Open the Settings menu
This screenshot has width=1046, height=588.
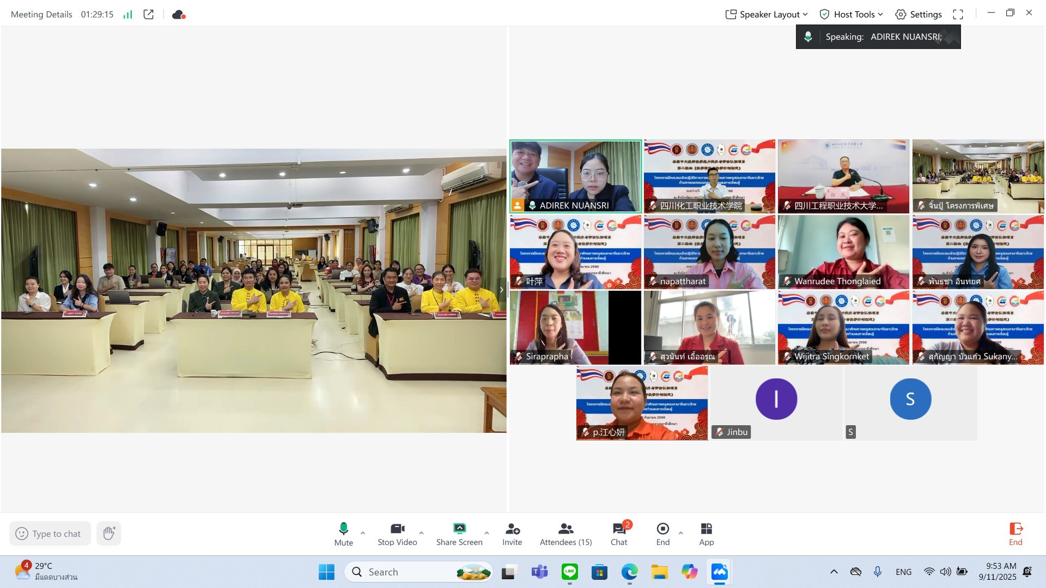[x=919, y=15]
